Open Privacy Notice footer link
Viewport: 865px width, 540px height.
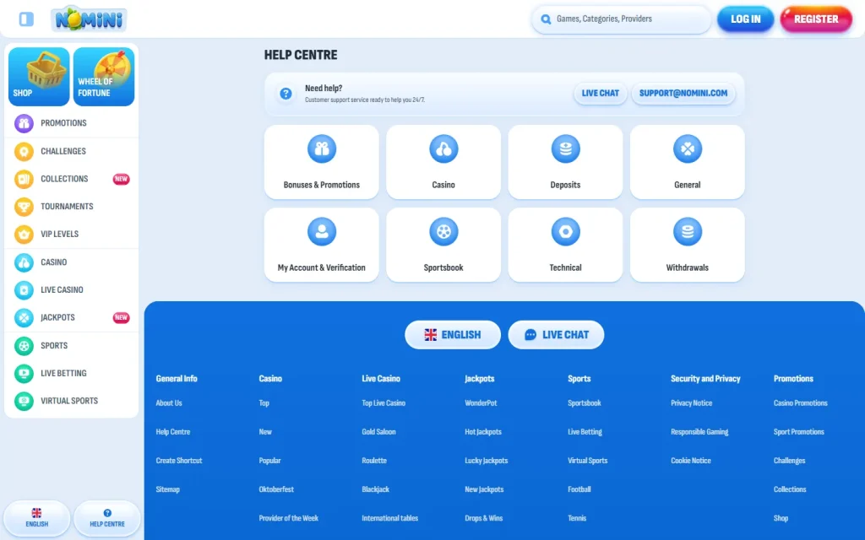(691, 403)
